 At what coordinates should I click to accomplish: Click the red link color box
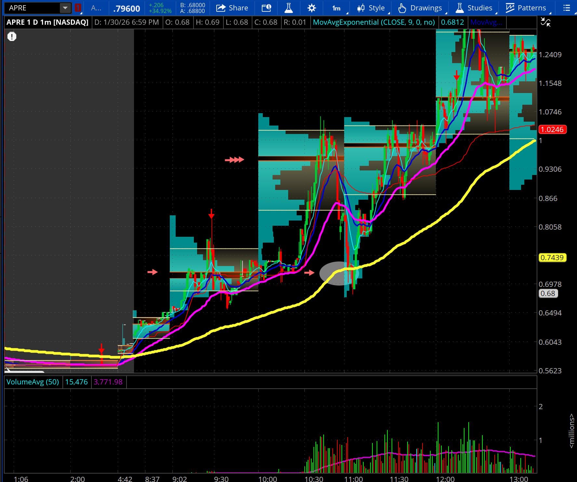coord(78,8)
